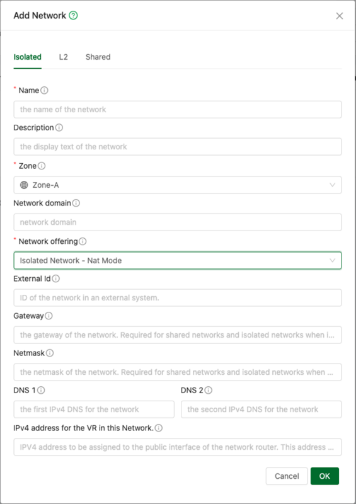Image resolution: width=356 pixels, height=504 pixels.
Task: Click the Network domain info icon
Action: [x=76, y=203]
